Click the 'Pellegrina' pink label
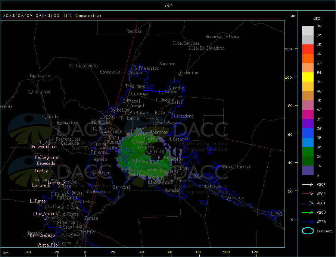This screenshot has width=336, height=257. [x=47, y=157]
